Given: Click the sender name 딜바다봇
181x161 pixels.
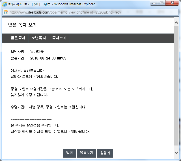Looking at the screenshot, I should (x=37, y=52).
